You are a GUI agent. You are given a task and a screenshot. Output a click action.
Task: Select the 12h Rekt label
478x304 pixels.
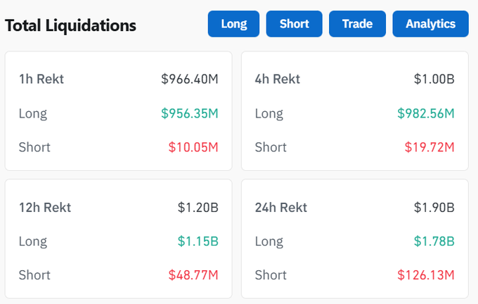point(45,208)
